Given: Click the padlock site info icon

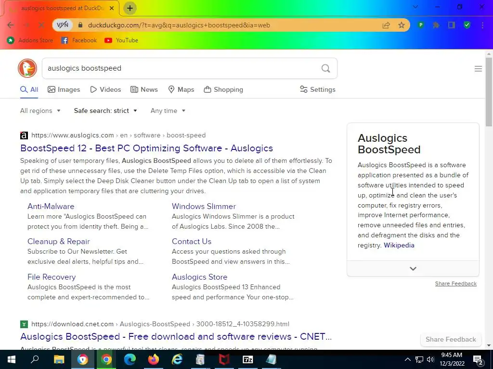Looking at the screenshot, I should (80, 25).
